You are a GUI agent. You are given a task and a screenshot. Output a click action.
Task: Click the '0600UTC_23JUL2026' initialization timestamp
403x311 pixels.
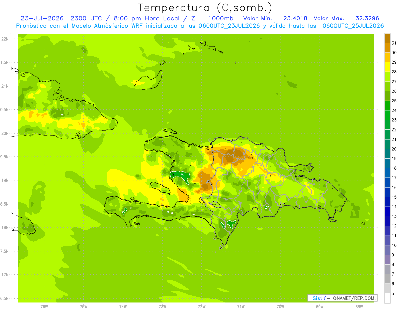229,26
